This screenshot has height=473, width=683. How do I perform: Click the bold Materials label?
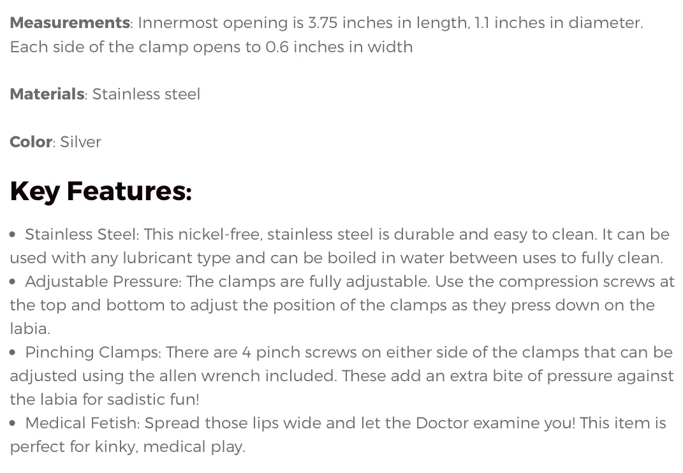[47, 94]
